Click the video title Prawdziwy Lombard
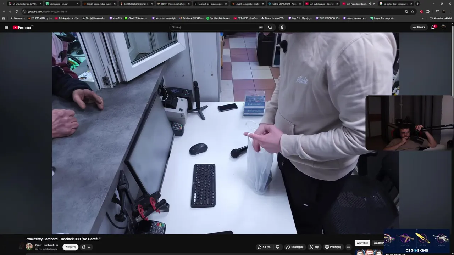Image resolution: width=454 pixels, height=255 pixels. (x=63, y=239)
